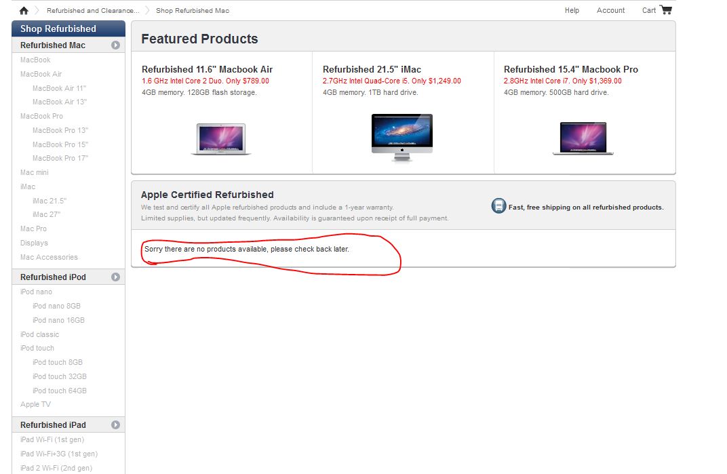727x474 pixels.
Task: Choose iMac 21.5" in sidebar
Action: (49, 201)
